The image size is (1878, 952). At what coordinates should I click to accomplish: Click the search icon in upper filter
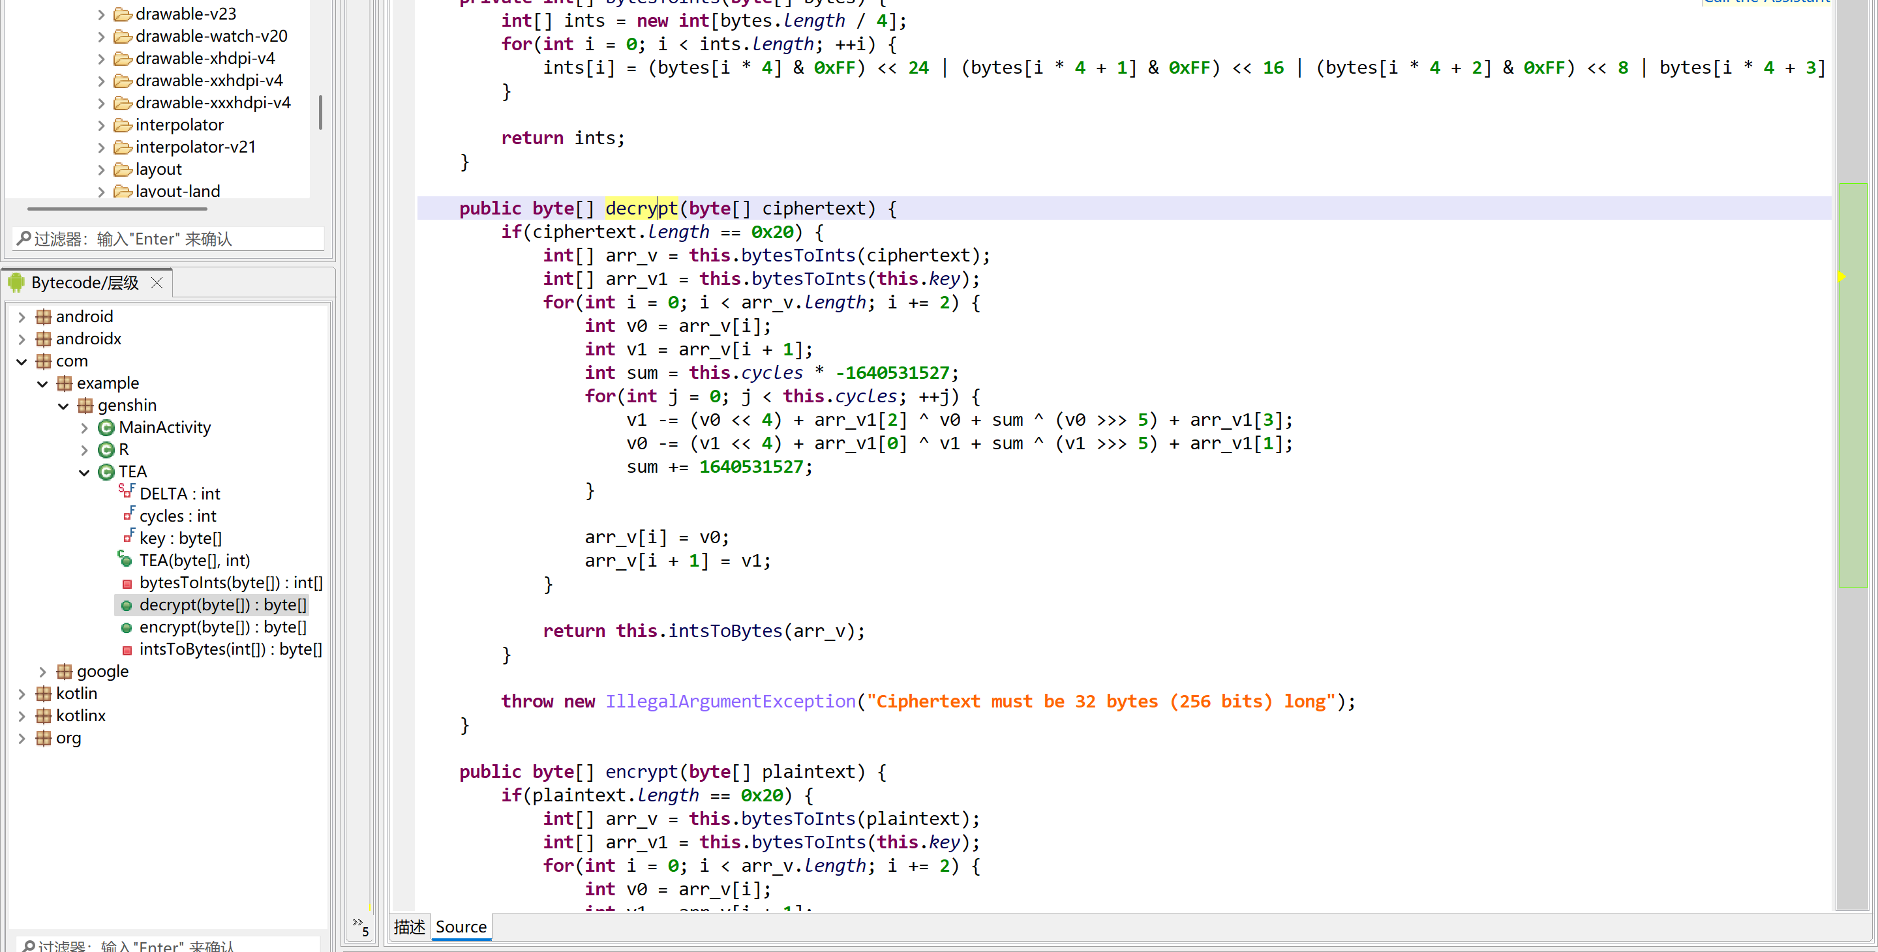click(x=24, y=239)
